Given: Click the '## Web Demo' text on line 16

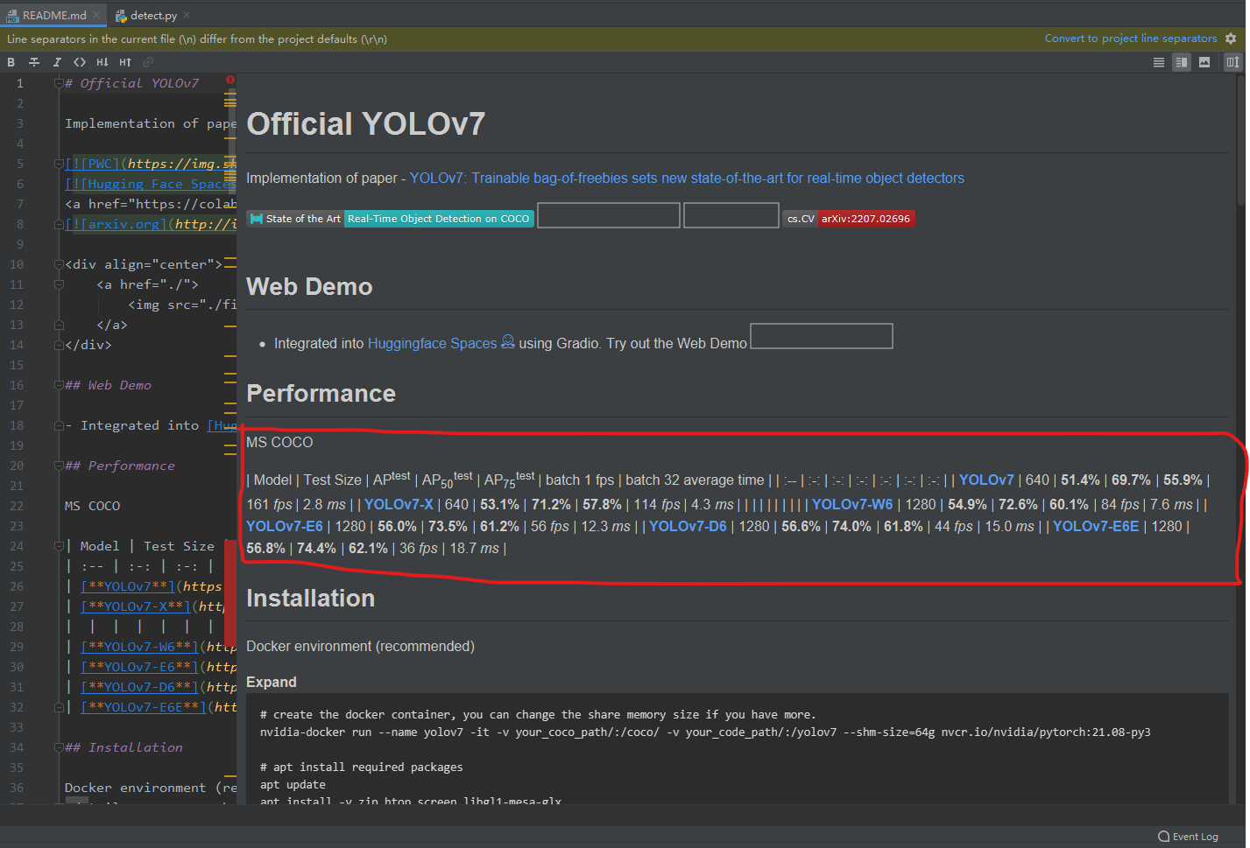Looking at the screenshot, I should coord(108,385).
